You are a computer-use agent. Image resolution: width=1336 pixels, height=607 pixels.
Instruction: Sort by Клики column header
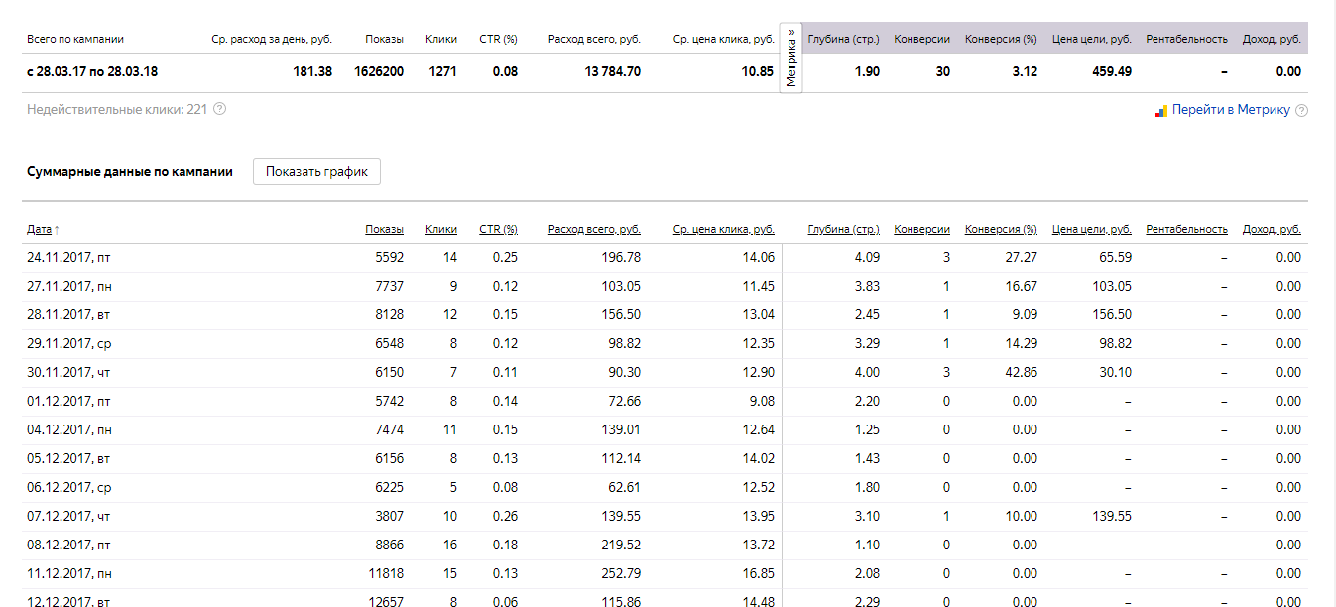(441, 229)
